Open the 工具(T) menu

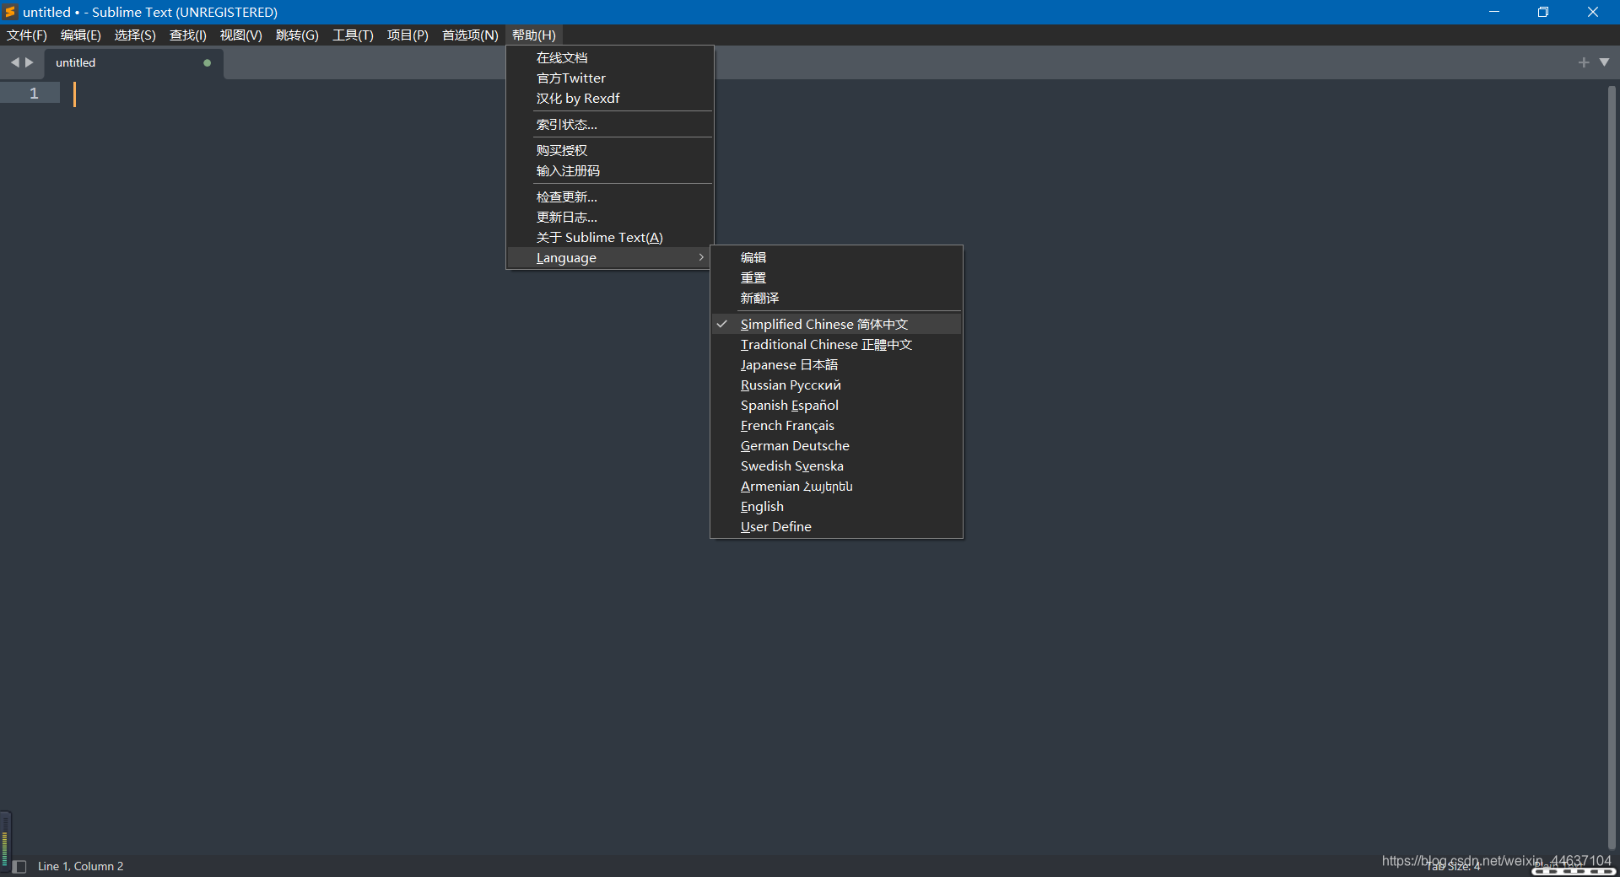pos(353,35)
